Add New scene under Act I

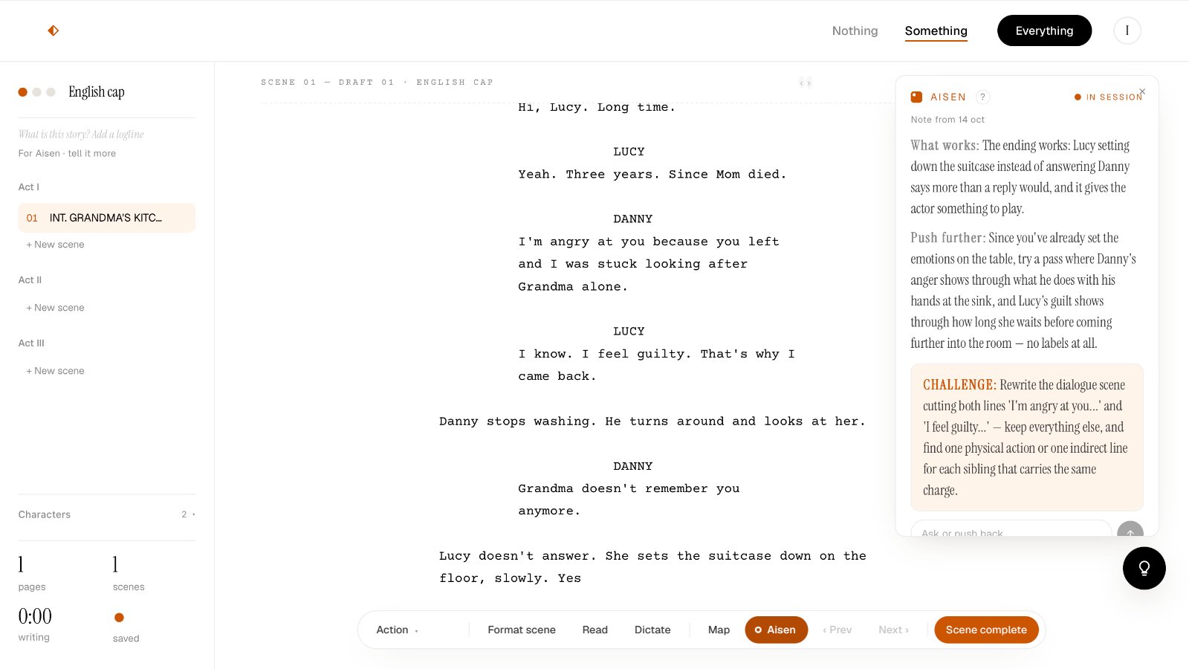56,245
